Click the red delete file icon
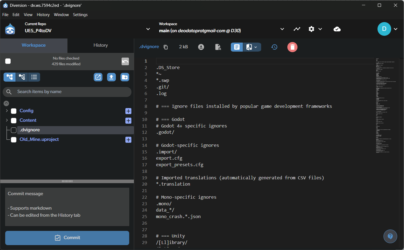 (x=292, y=47)
